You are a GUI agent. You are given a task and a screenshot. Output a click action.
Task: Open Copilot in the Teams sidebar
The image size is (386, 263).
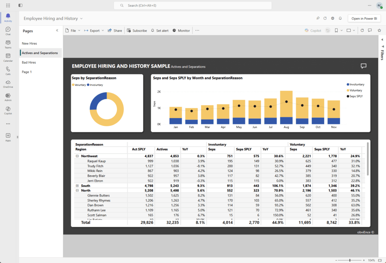(x=8, y=110)
